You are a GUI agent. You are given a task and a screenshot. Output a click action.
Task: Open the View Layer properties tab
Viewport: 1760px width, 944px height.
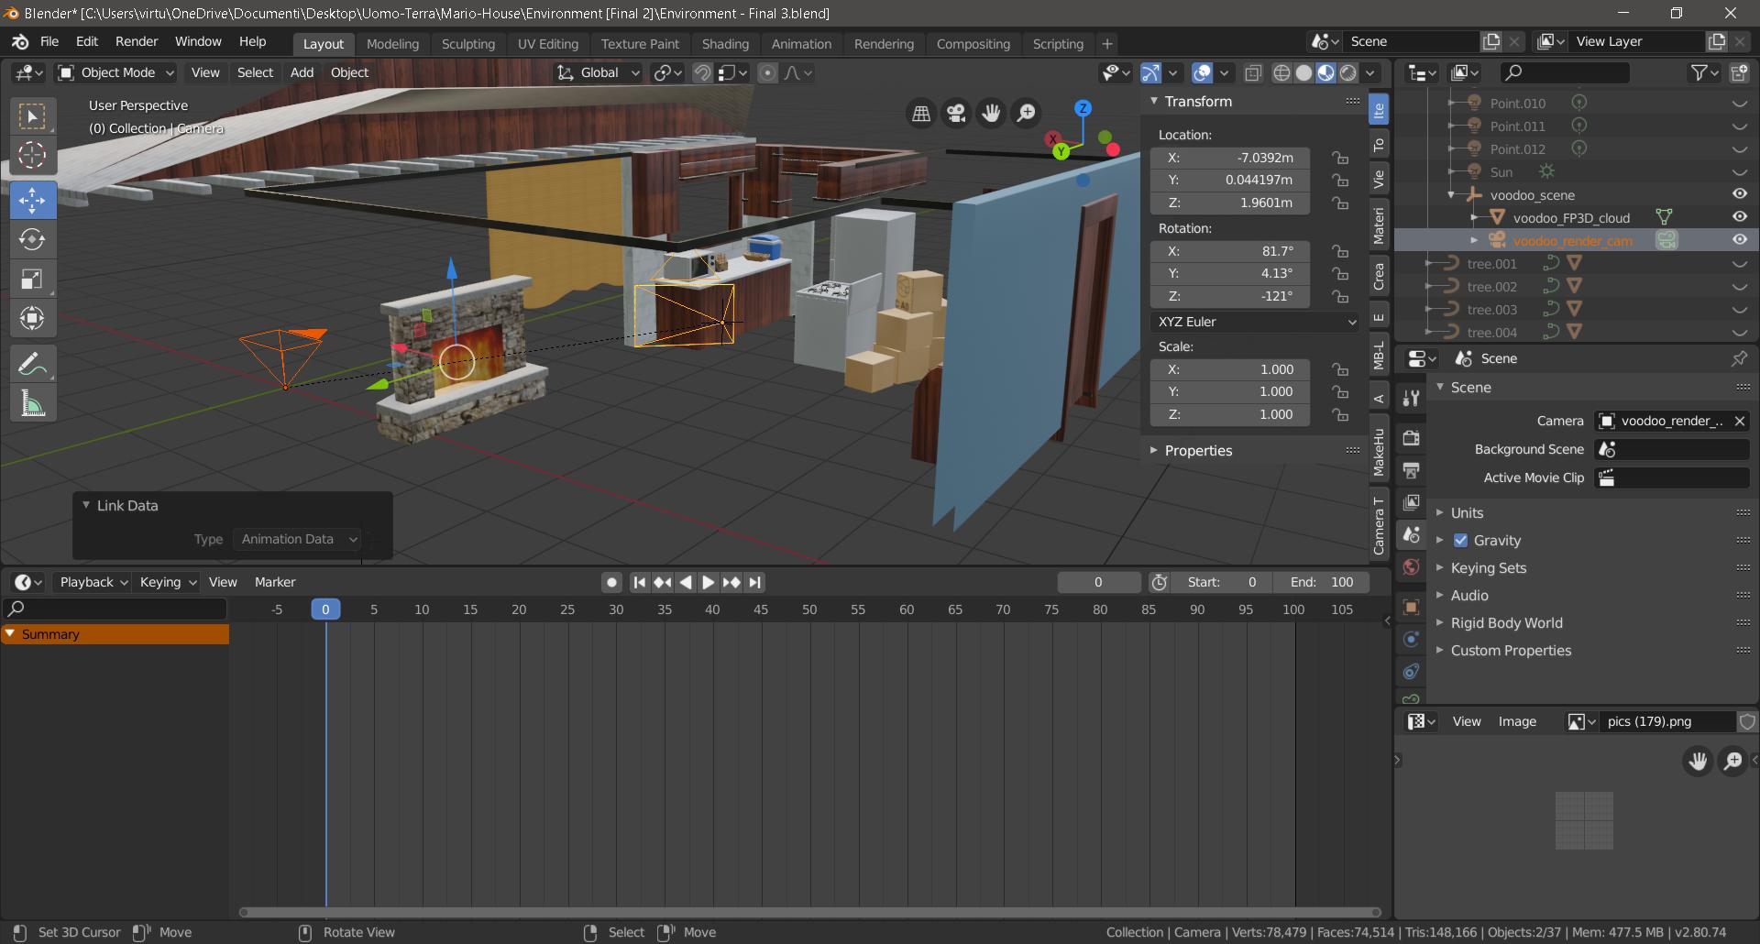pos(1411,502)
